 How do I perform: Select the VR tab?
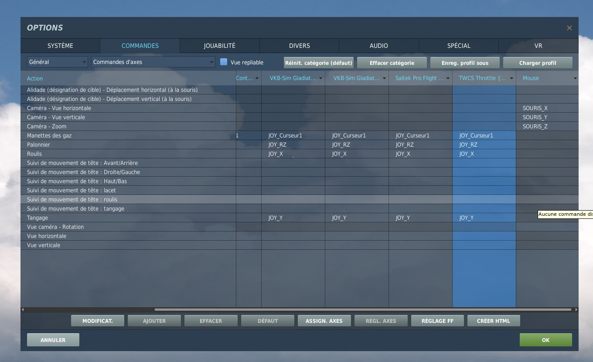(x=538, y=46)
